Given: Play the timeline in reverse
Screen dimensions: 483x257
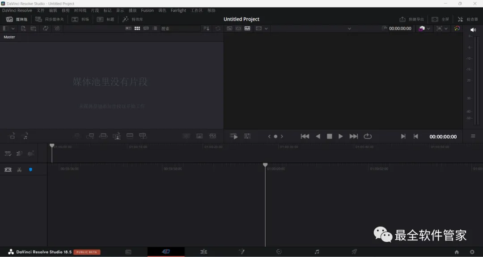Looking at the screenshot, I should 318,137.
